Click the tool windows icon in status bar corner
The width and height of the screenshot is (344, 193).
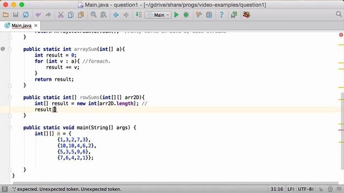pos(5,189)
